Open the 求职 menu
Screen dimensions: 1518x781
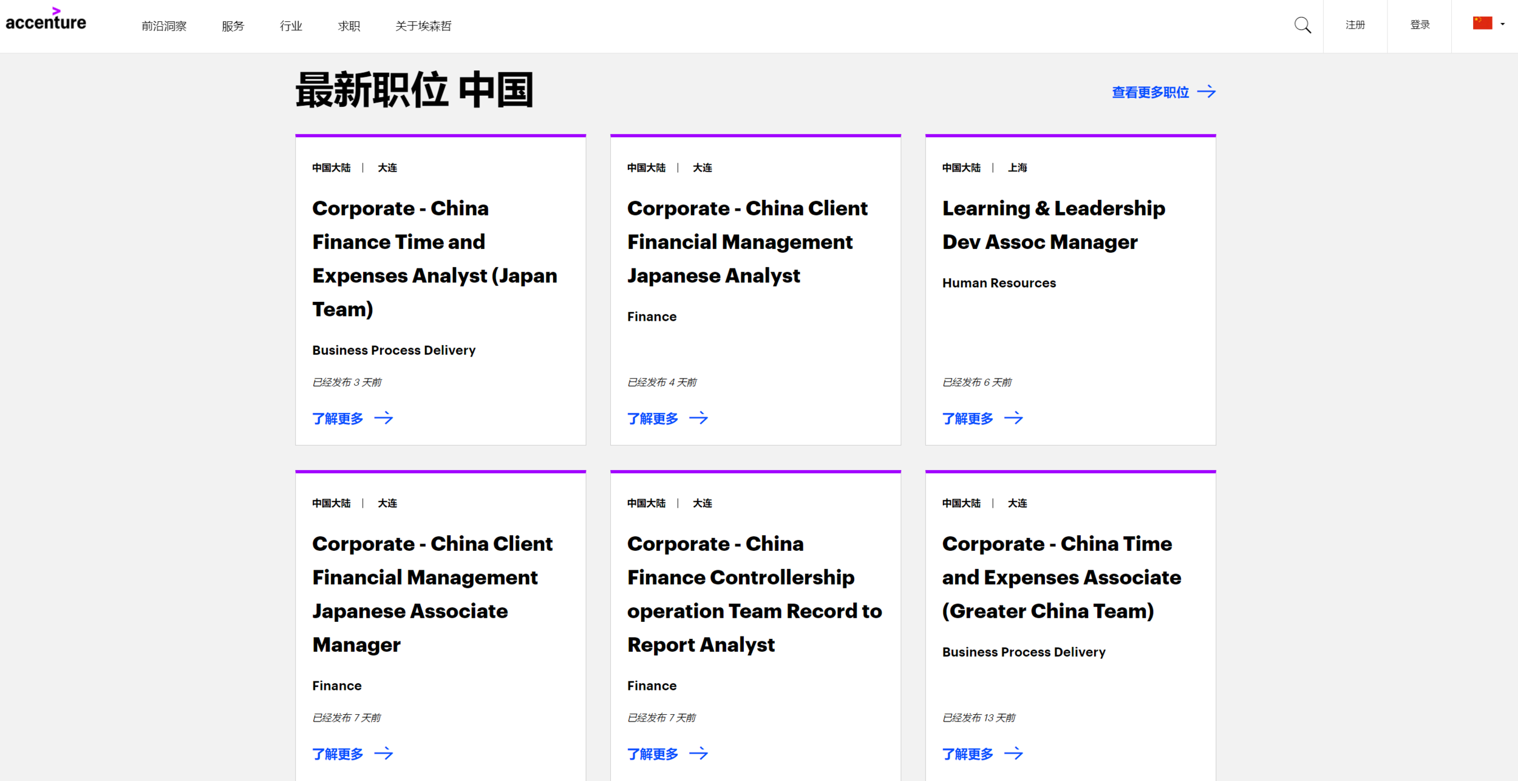(349, 26)
